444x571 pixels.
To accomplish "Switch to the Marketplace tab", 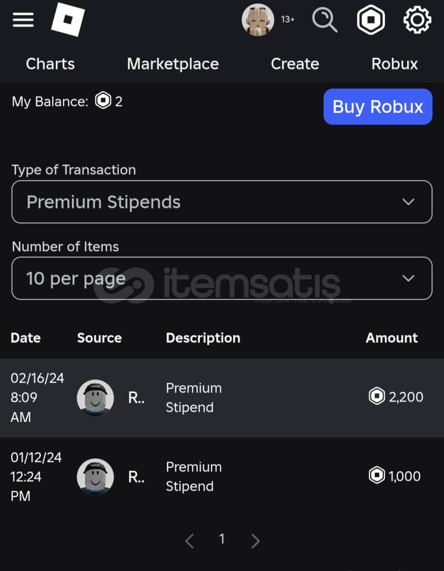I will click(x=173, y=64).
